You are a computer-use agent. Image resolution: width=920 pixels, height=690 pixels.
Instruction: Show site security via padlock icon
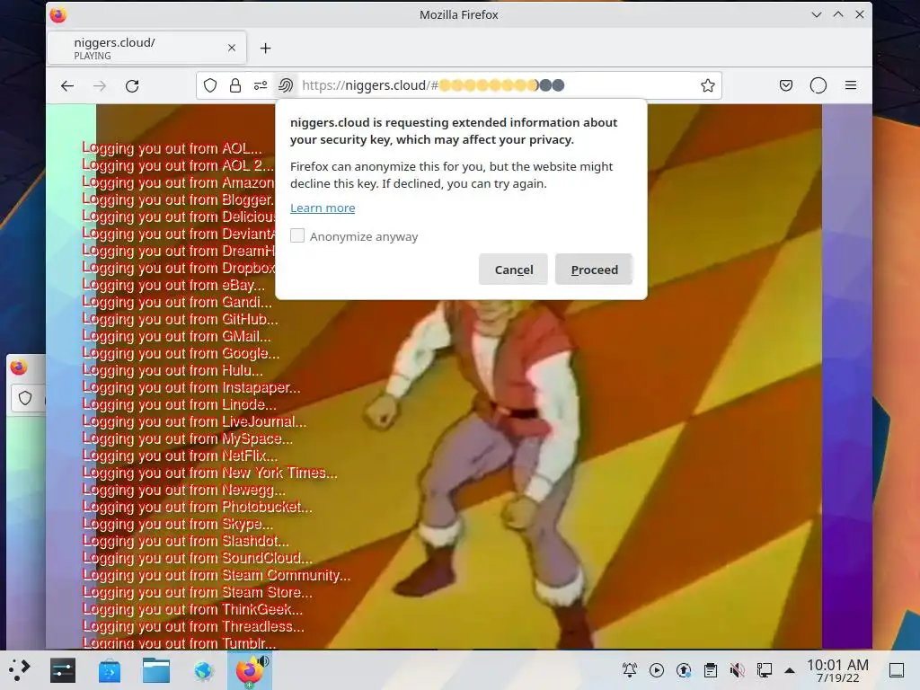pos(235,85)
